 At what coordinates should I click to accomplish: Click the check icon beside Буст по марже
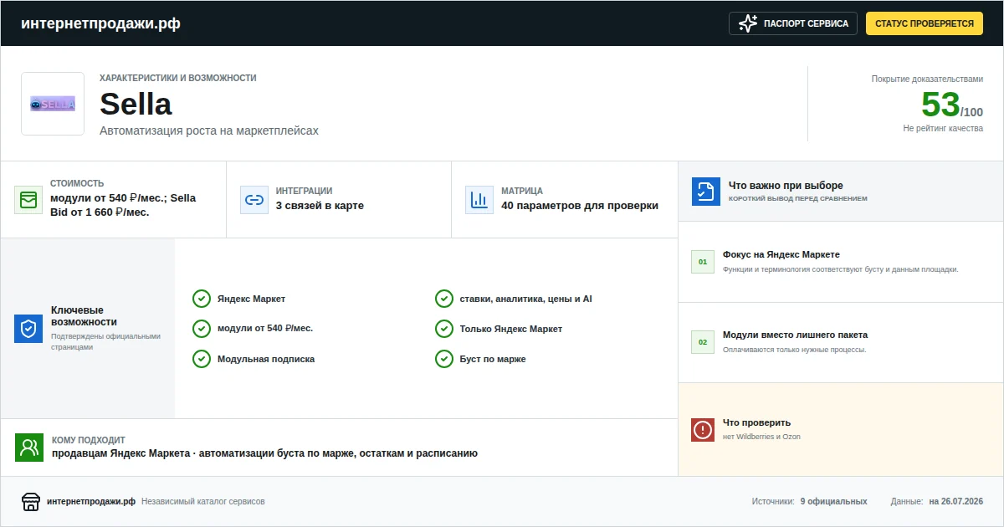point(444,359)
